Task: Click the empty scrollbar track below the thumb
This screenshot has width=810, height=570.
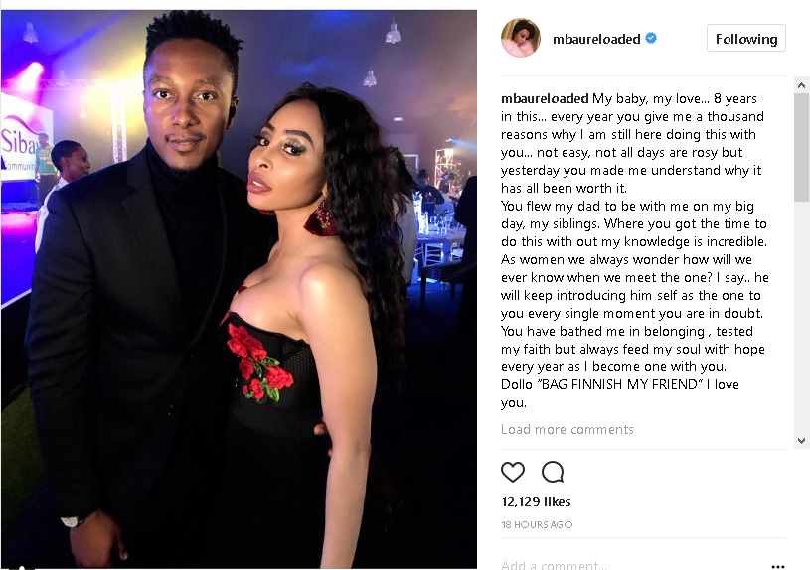Action: tap(801, 318)
